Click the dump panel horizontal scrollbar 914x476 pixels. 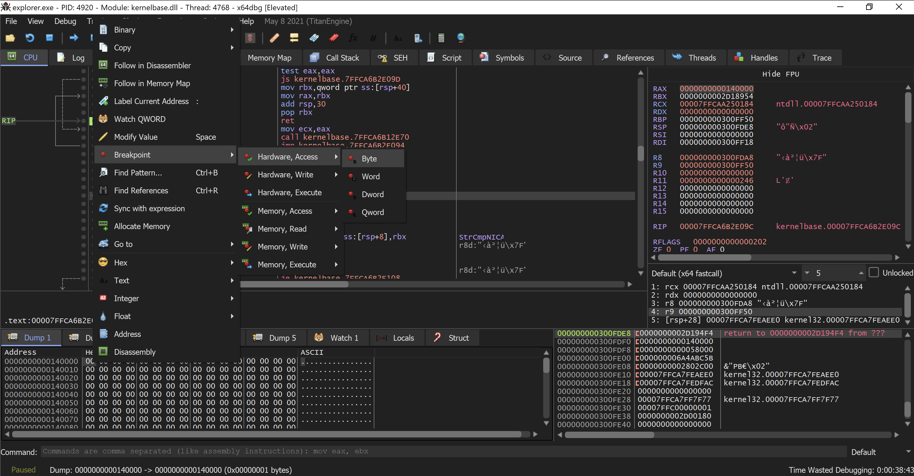(267, 434)
